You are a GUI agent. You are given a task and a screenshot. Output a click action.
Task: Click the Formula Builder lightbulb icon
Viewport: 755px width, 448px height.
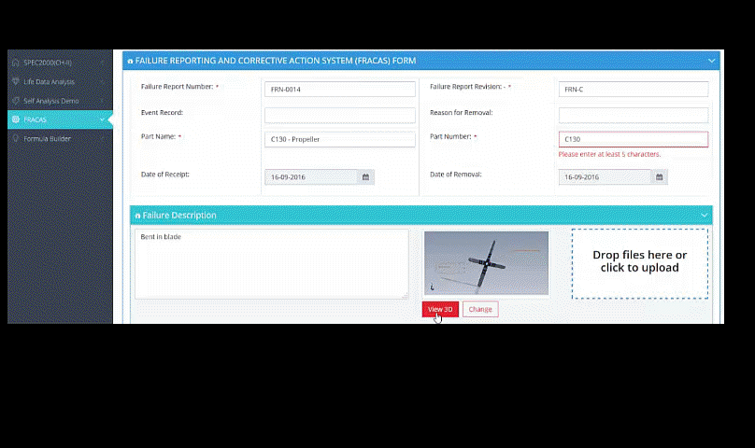click(15, 138)
